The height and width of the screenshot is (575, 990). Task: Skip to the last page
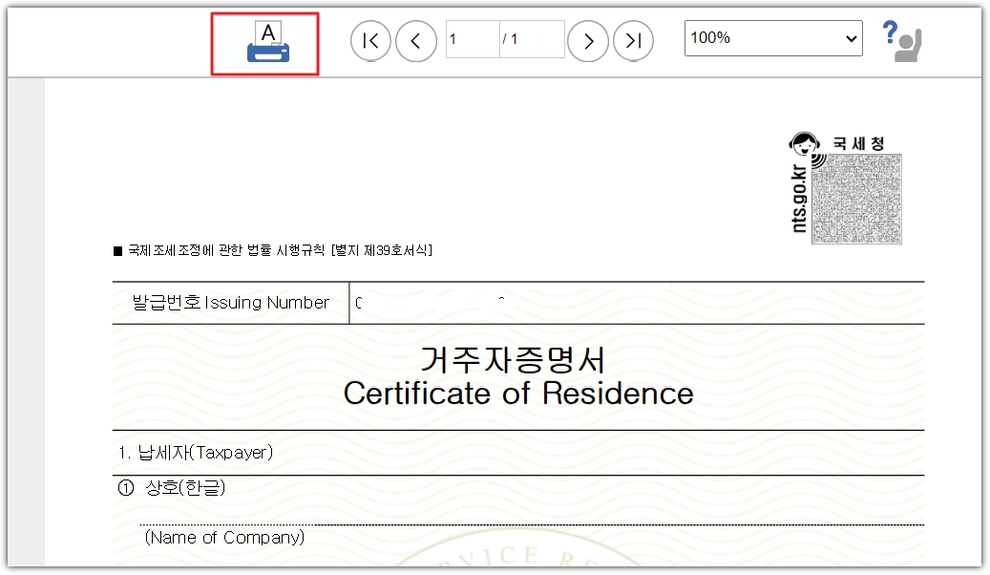pos(633,40)
